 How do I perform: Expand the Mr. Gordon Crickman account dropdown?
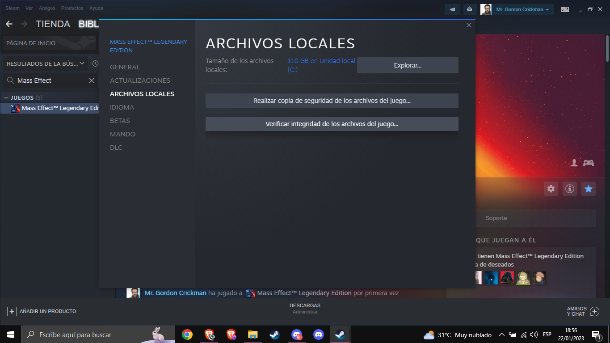[x=522, y=9]
